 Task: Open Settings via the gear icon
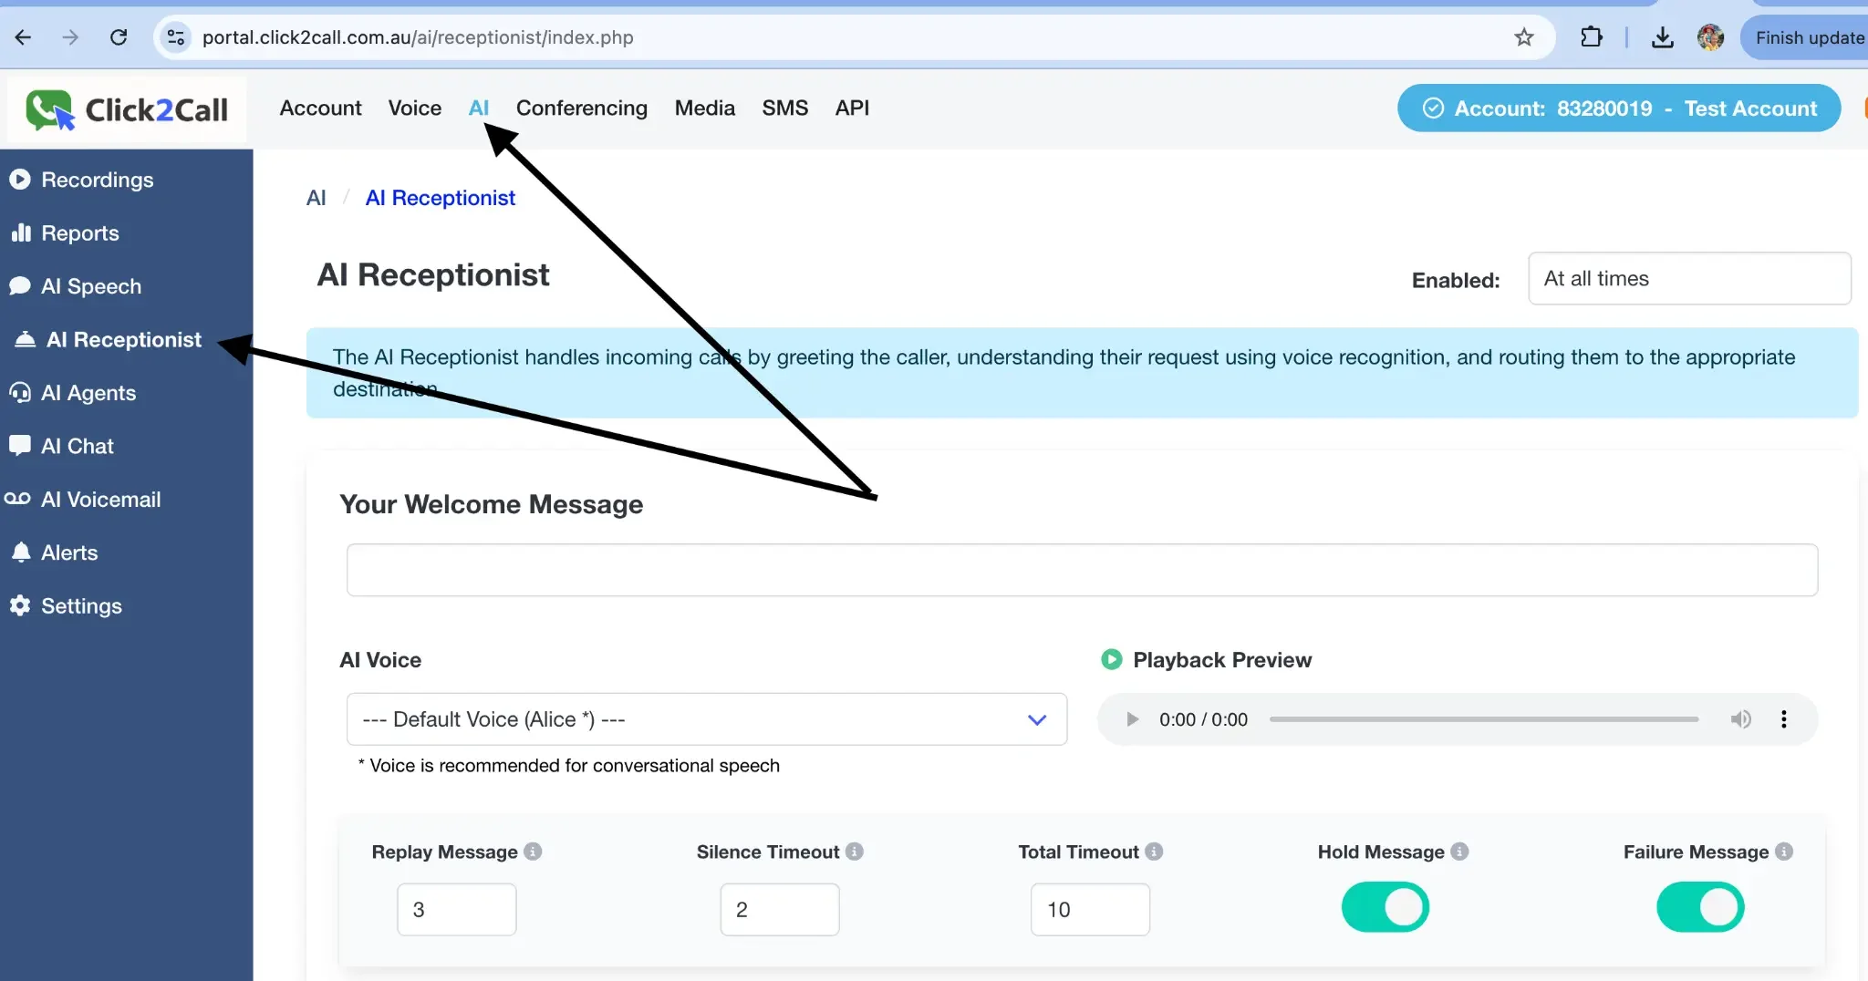81,605
